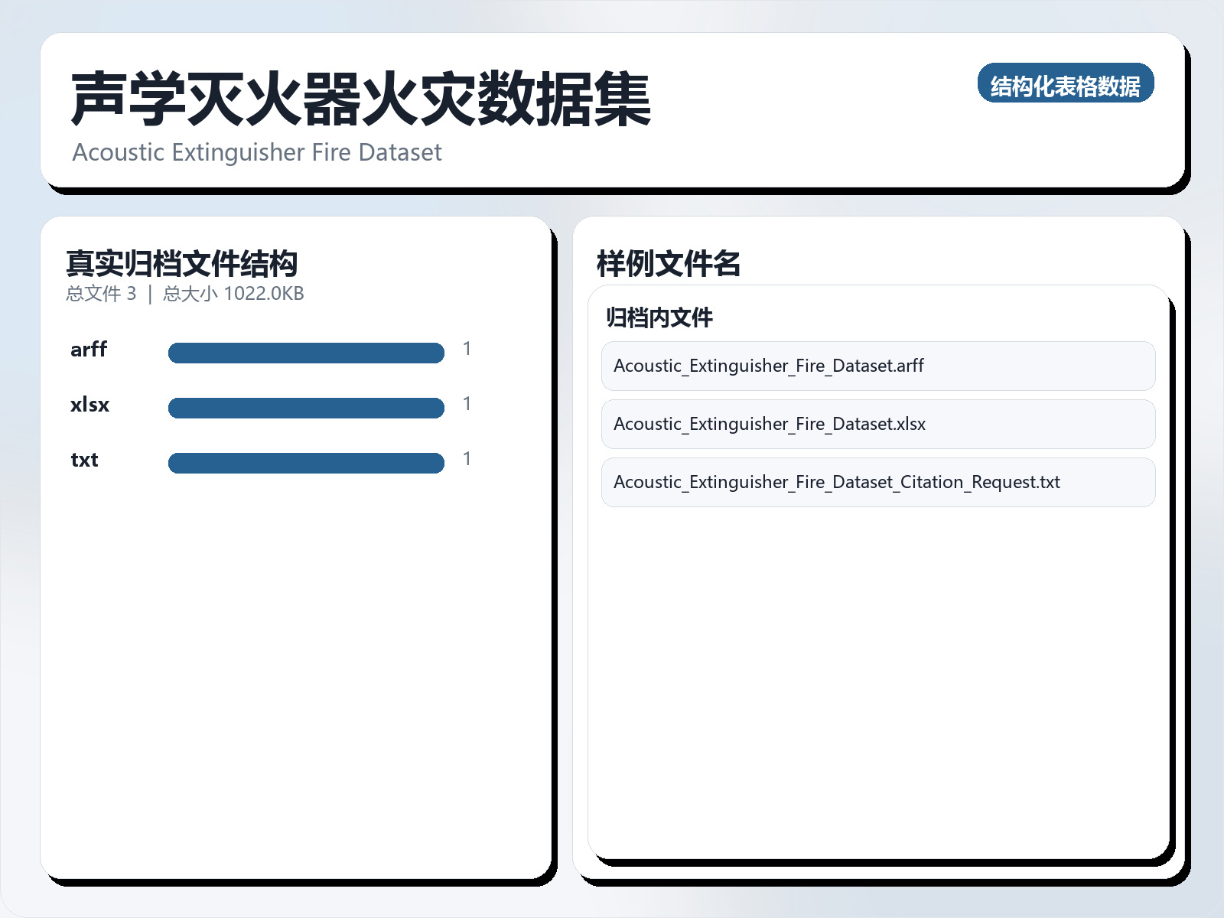Select the xlsx label in the chart
Viewport: 1224px width, 918px height.
point(90,405)
